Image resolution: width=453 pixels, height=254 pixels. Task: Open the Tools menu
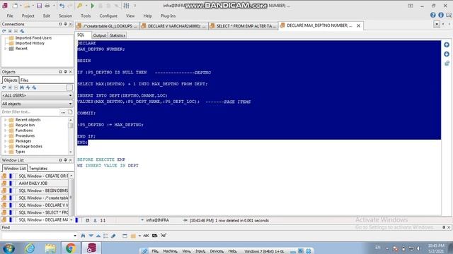pos(86,16)
